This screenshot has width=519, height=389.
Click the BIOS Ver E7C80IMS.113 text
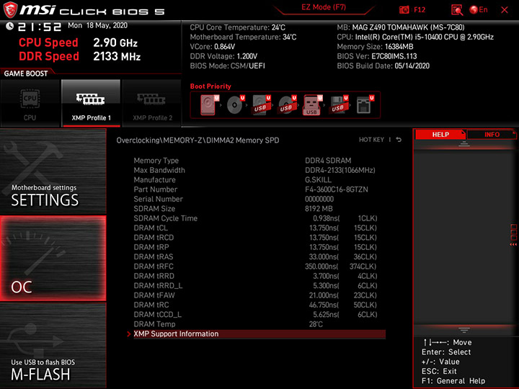(x=377, y=56)
